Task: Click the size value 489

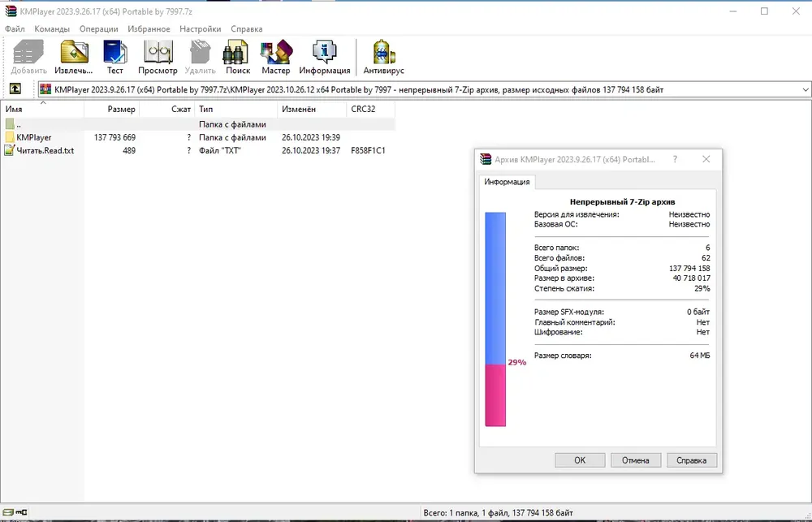Action: [129, 150]
